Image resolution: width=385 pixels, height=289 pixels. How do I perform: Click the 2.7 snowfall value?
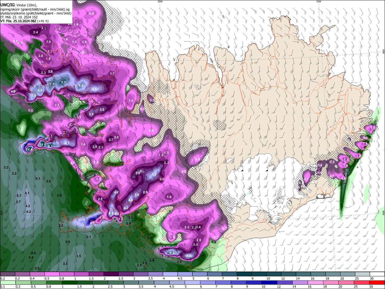111,140
